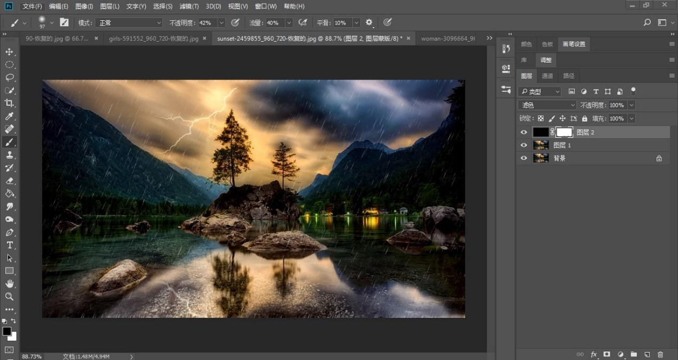Screen dimensions: 678x360
Task: Open the 滤镜(T) menu
Action: (189, 6)
